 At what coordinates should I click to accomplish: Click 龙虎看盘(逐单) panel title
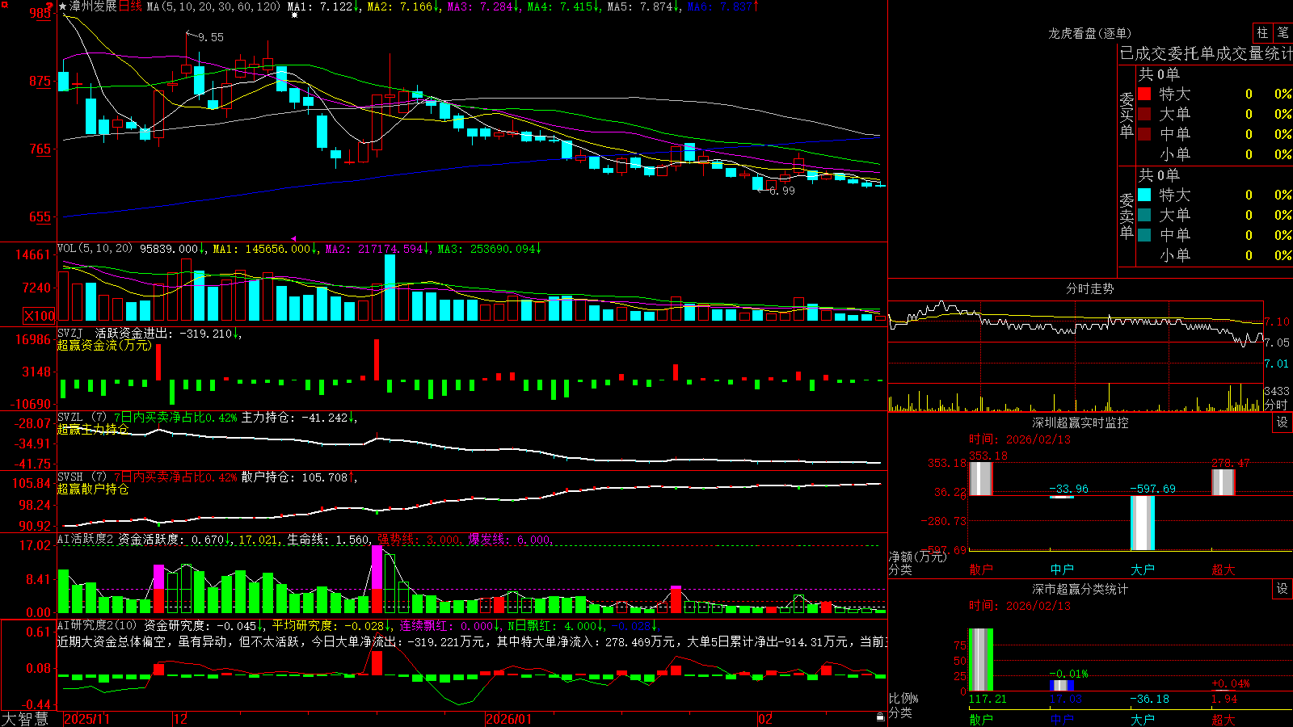(x=1089, y=33)
